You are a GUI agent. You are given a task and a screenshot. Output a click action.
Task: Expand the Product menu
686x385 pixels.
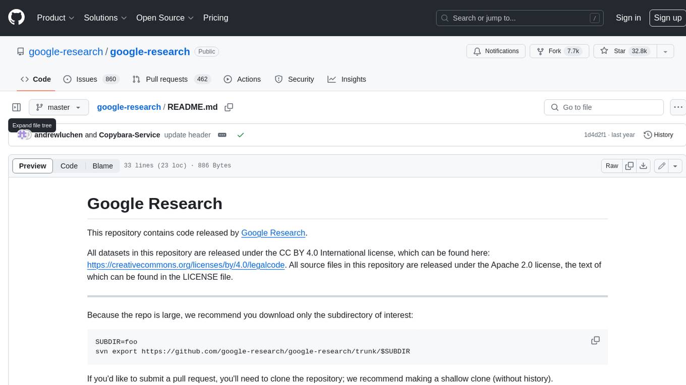(55, 18)
